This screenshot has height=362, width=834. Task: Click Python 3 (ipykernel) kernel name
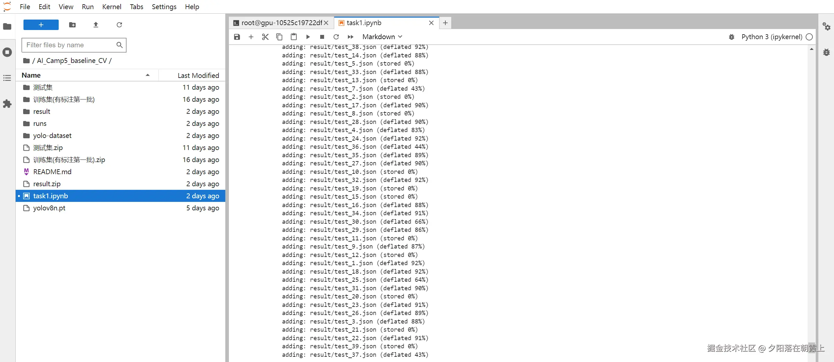pos(771,37)
